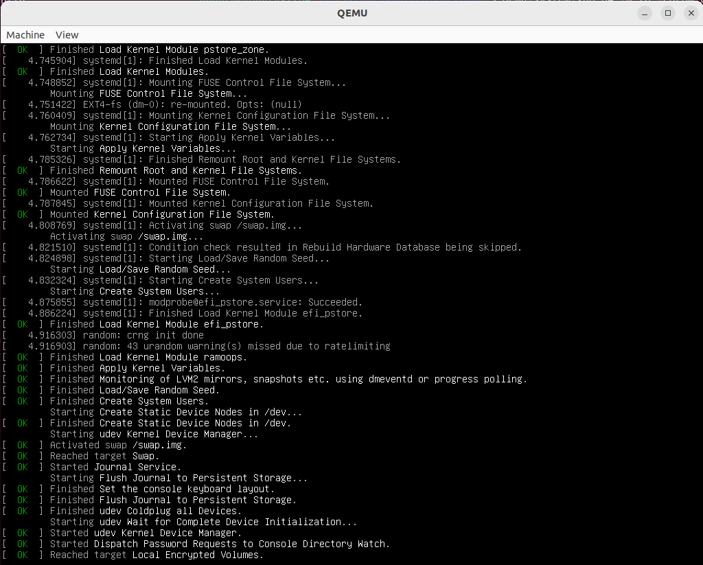Click 'Reached target Local Encrypted Volumes' line
Viewport: 703px width, 565px height.
[x=157, y=555]
